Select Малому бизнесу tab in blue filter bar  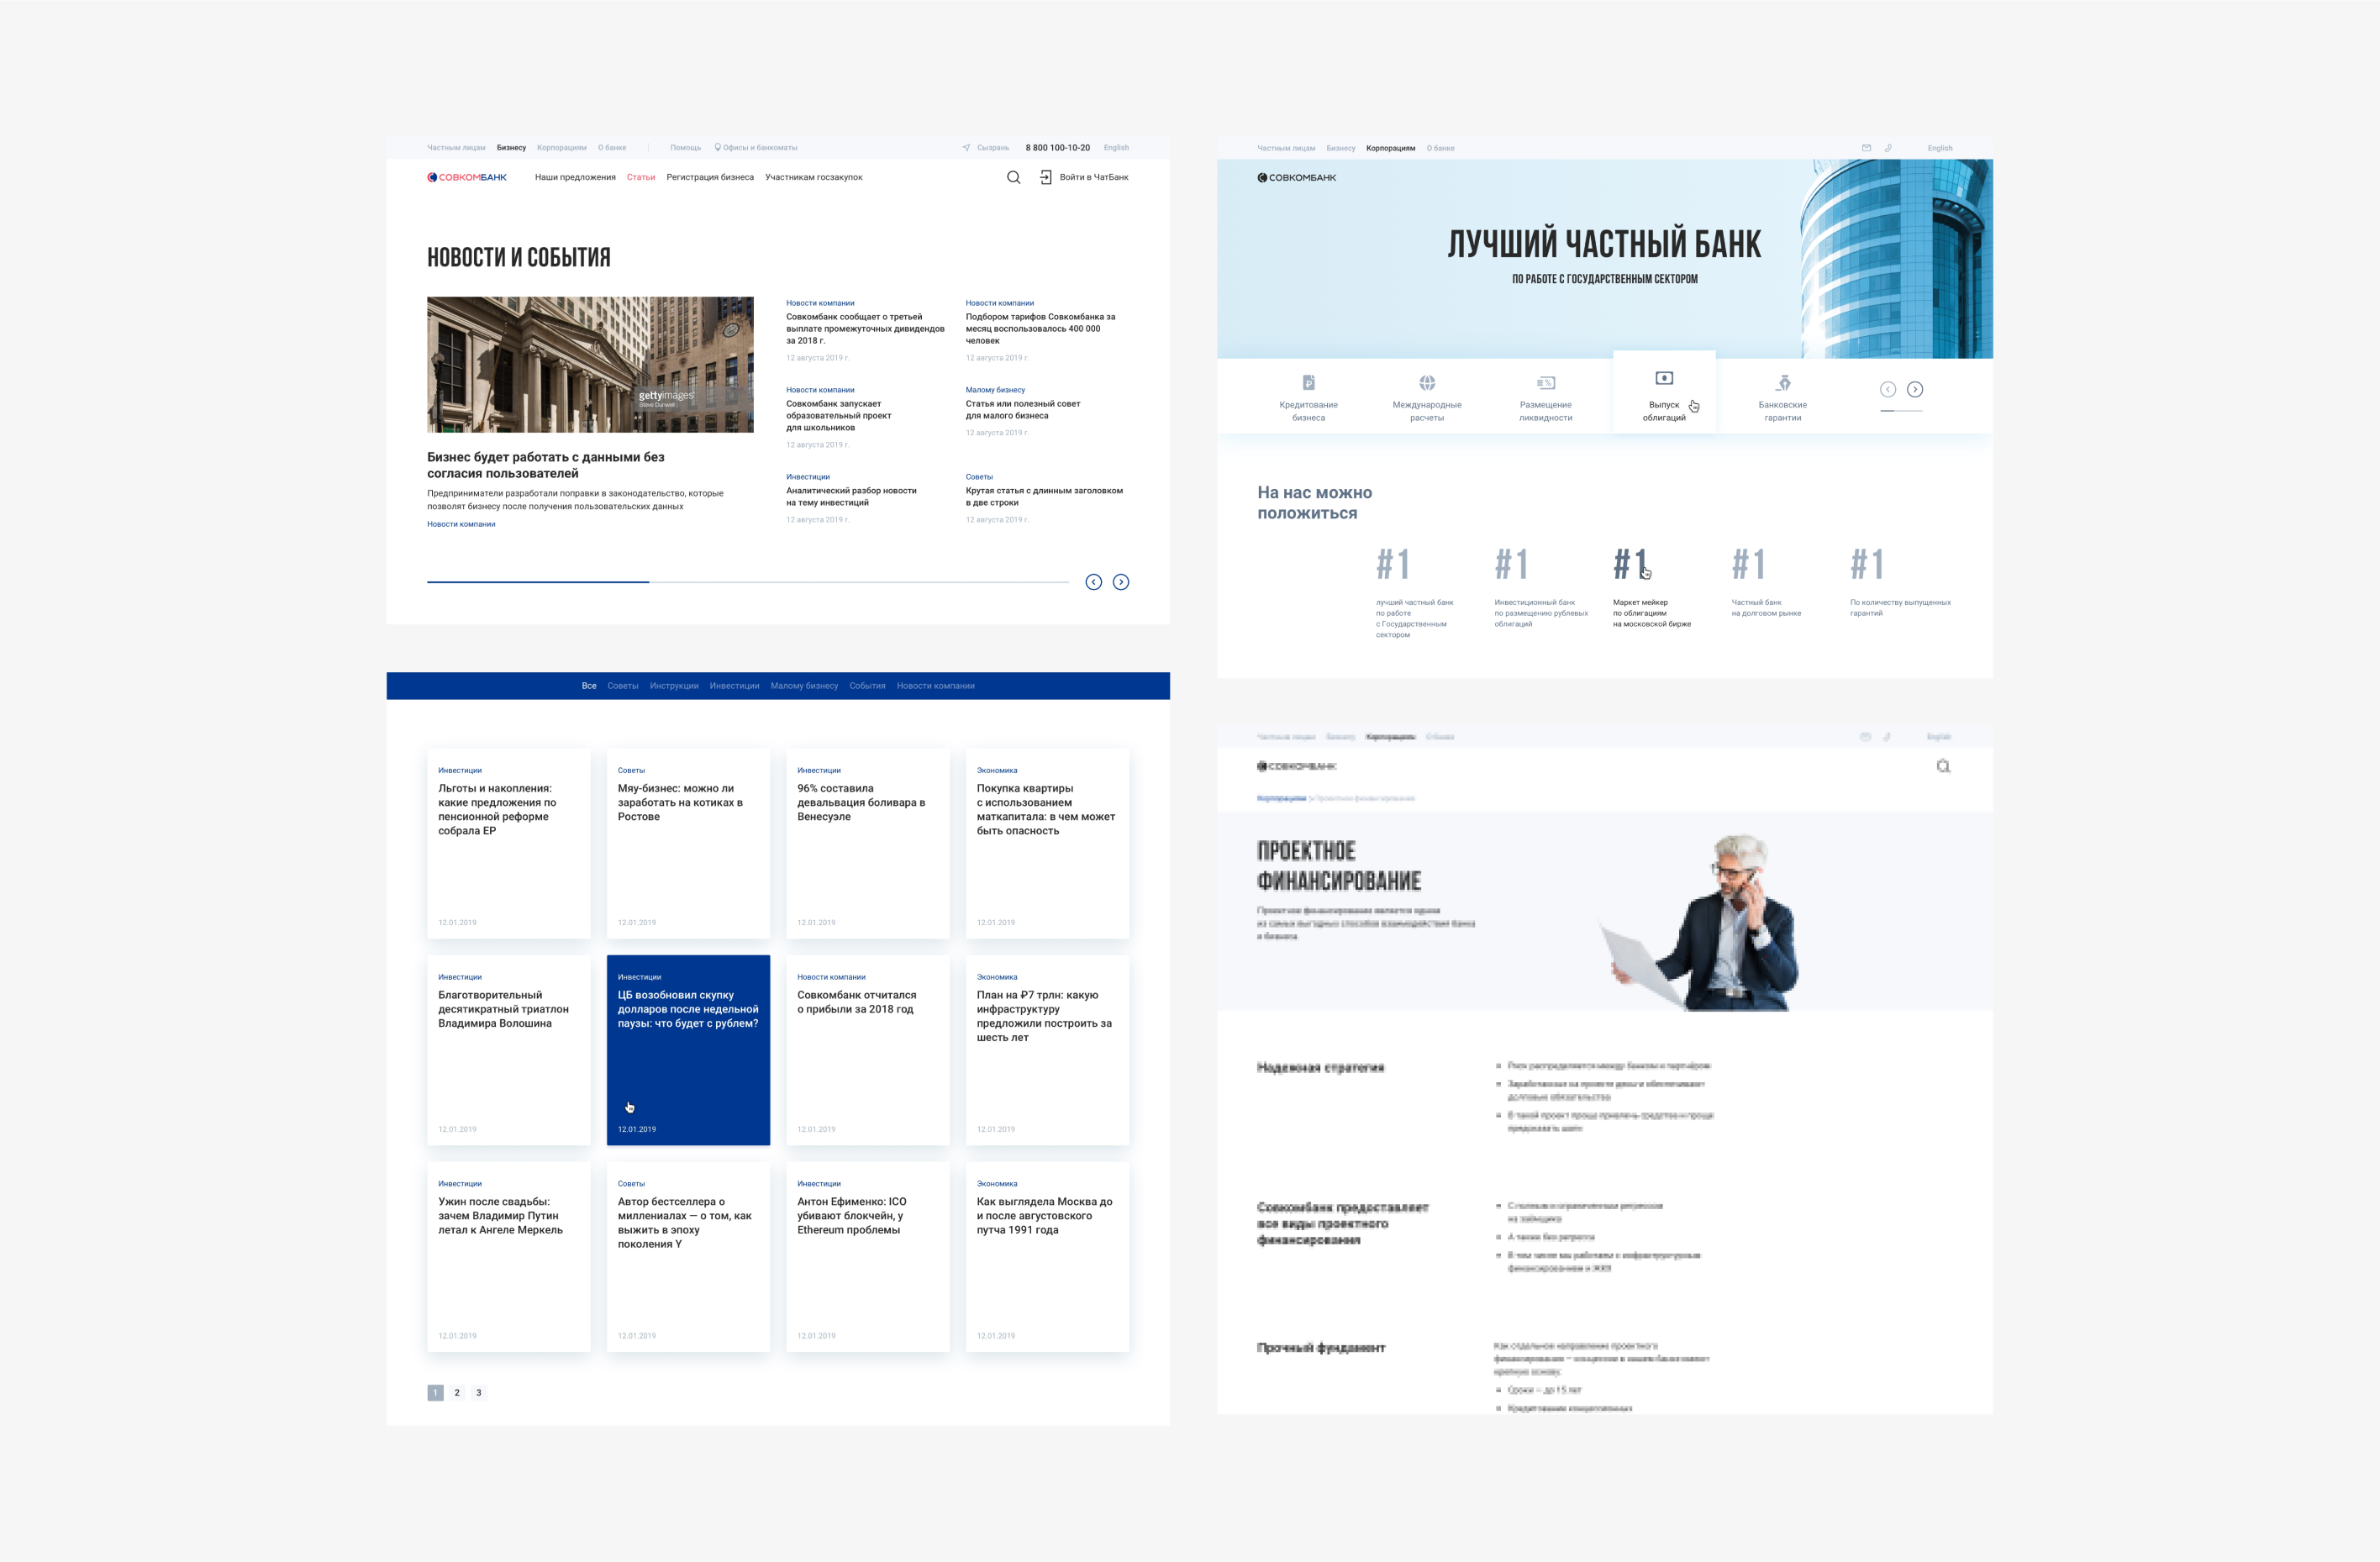(x=804, y=686)
